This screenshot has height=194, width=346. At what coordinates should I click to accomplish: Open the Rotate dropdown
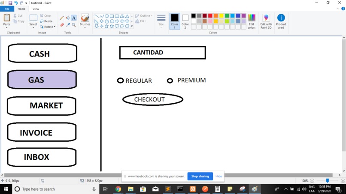[x=48, y=27]
